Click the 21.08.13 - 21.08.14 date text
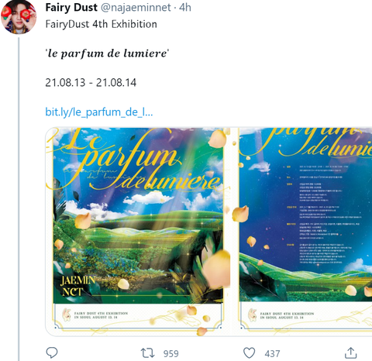372x361 pixels. (x=91, y=83)
